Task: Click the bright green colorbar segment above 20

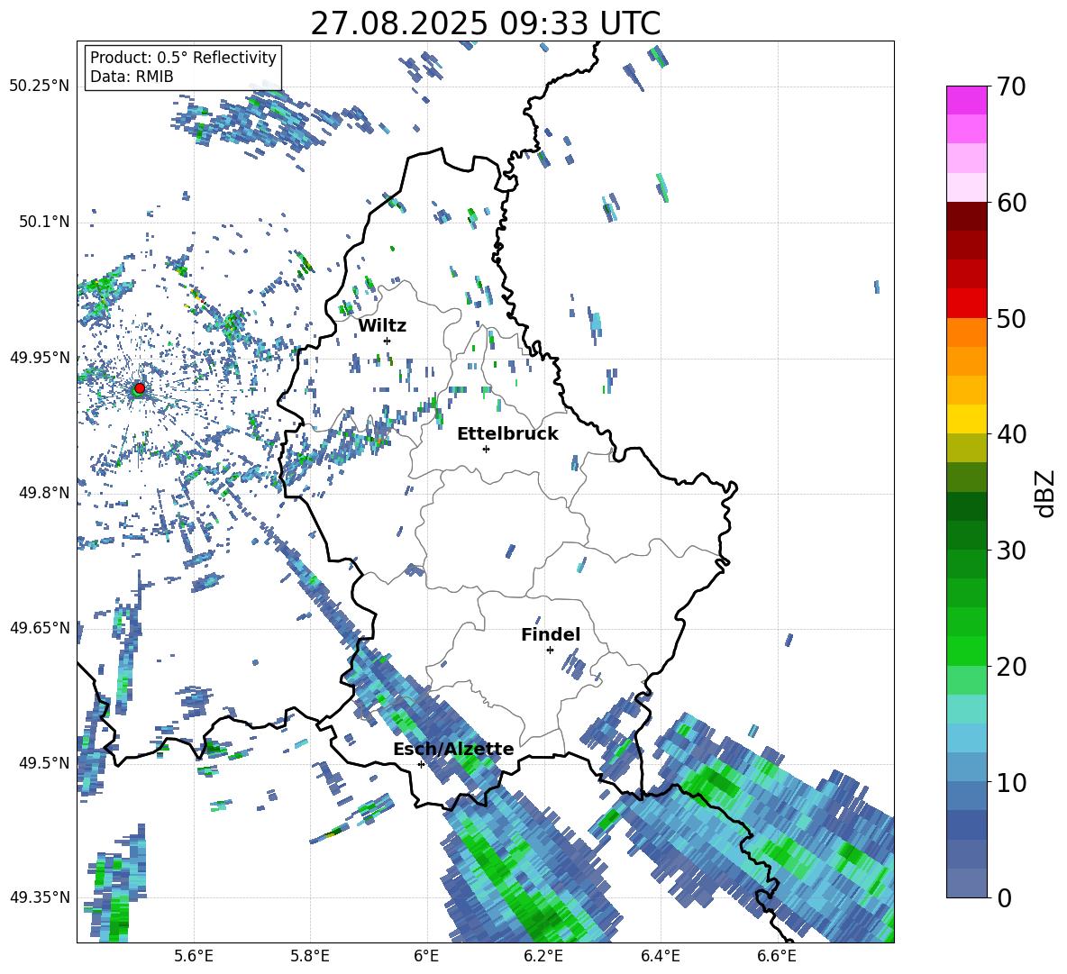Action: click(966, 651)
